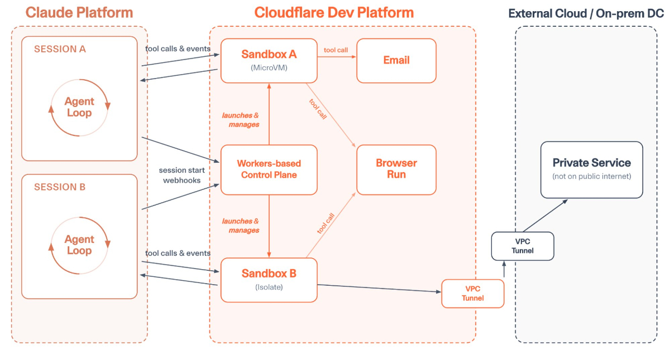
Task: Click the Sandbox B (Isolate) box
Action: coord(269,280)
